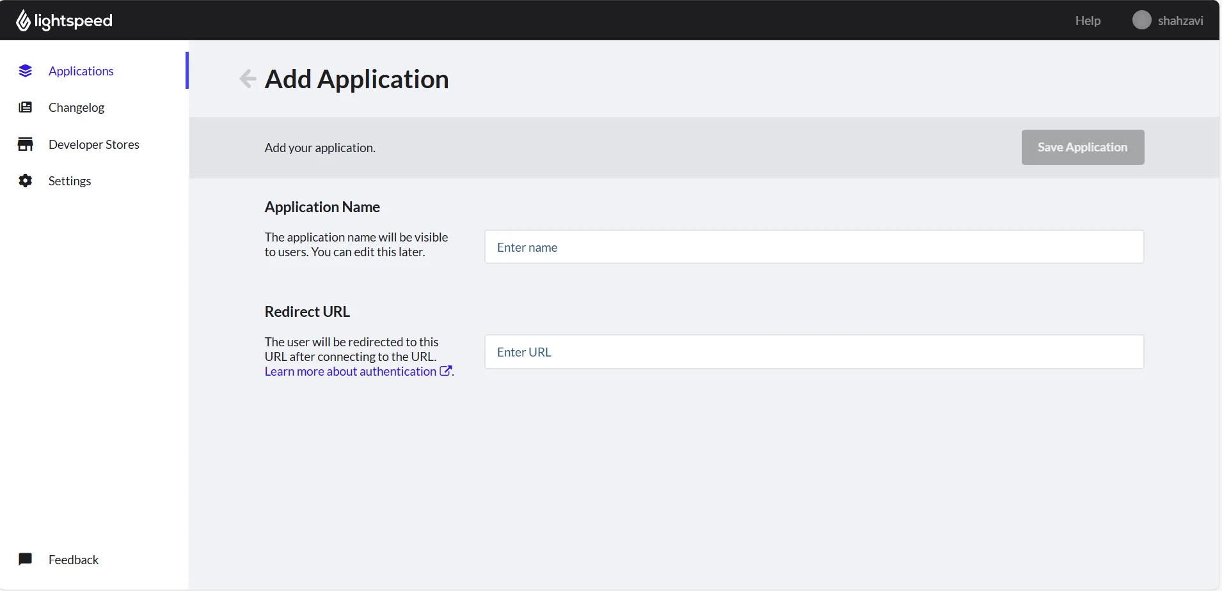
Task: Open the shahzavi account menu
Action: (x=1180, y=20)
